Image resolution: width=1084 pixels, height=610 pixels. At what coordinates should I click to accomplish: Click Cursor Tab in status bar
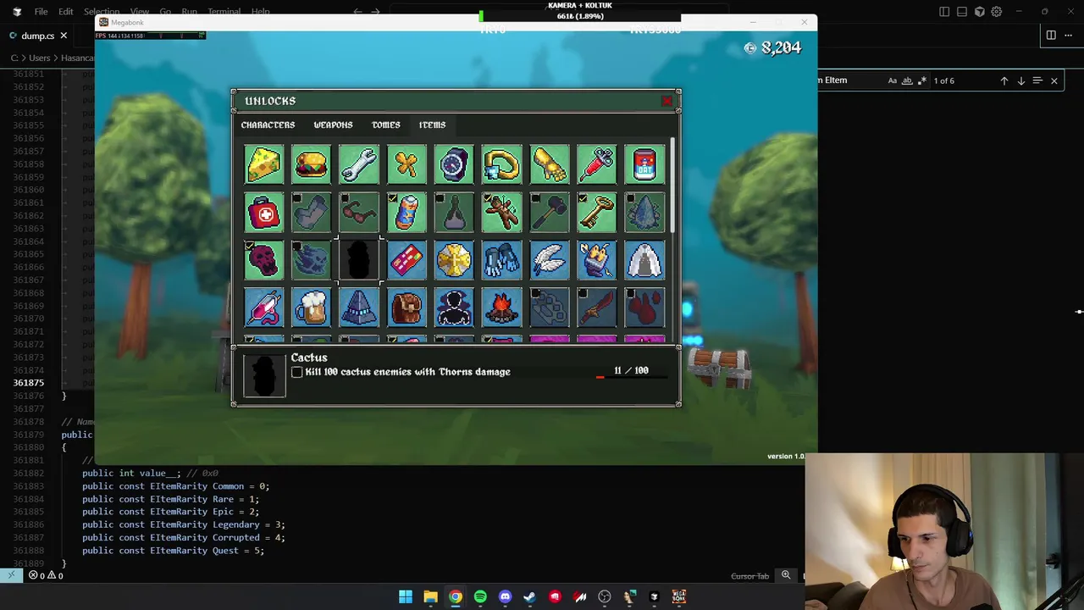[749, 576]
